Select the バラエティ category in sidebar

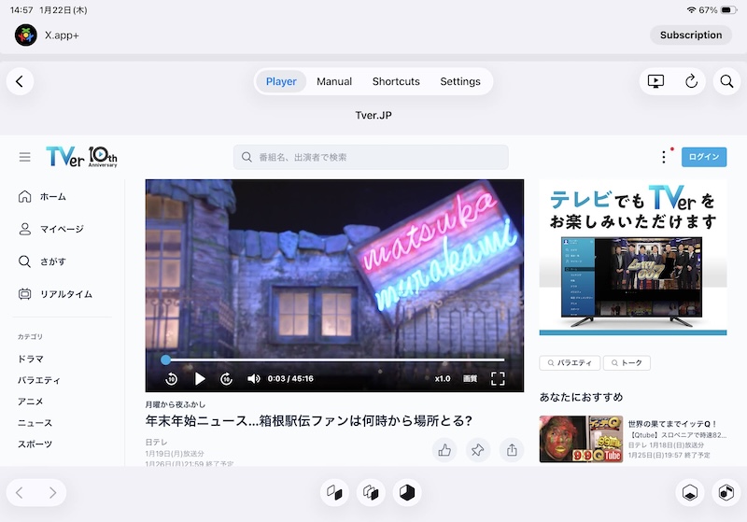click(39, 380)
